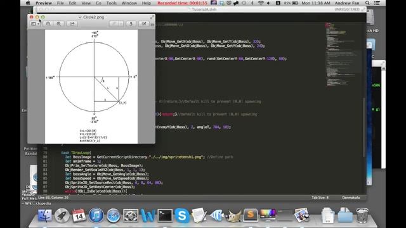Viewport: 406px width, 228px height.
Task: Click the ObjSprite2D_SetDestCenter code line
Action: point(100,187)
